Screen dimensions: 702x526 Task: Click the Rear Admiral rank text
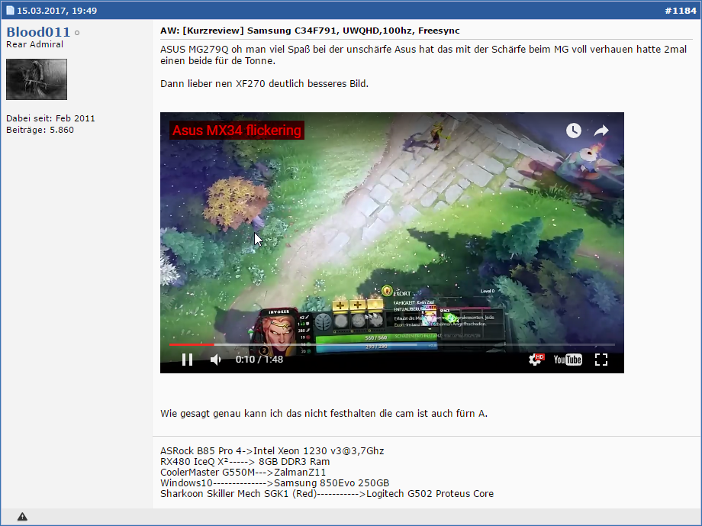34,44
